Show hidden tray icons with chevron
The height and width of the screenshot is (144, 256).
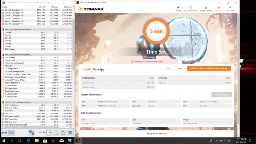217,140
